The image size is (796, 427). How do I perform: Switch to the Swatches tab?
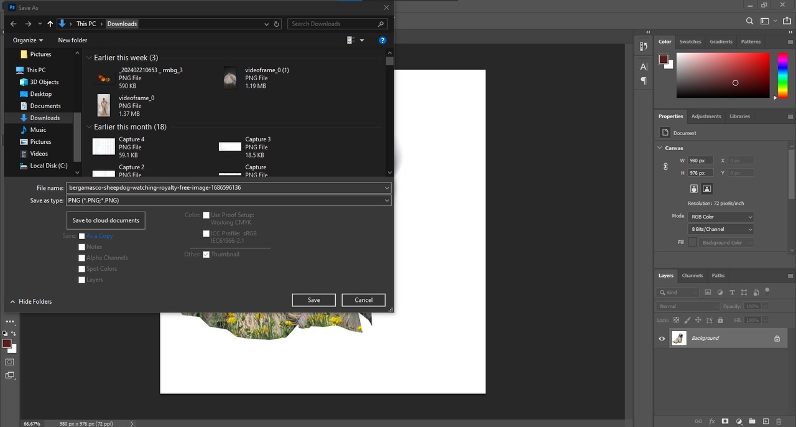pyautogui.click(x=690, y=42)
